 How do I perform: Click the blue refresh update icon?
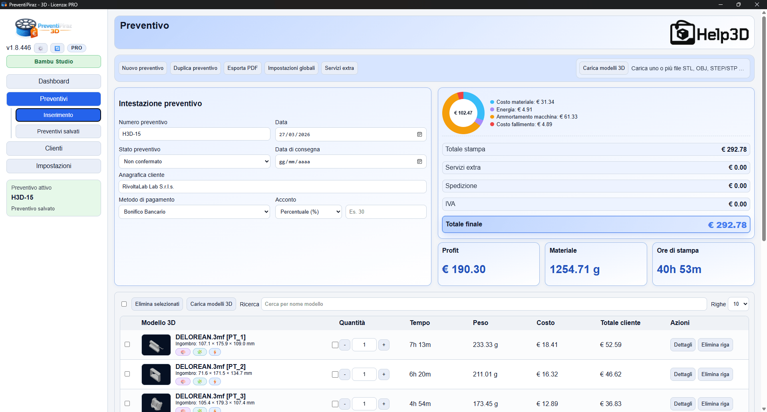[57, 48]
